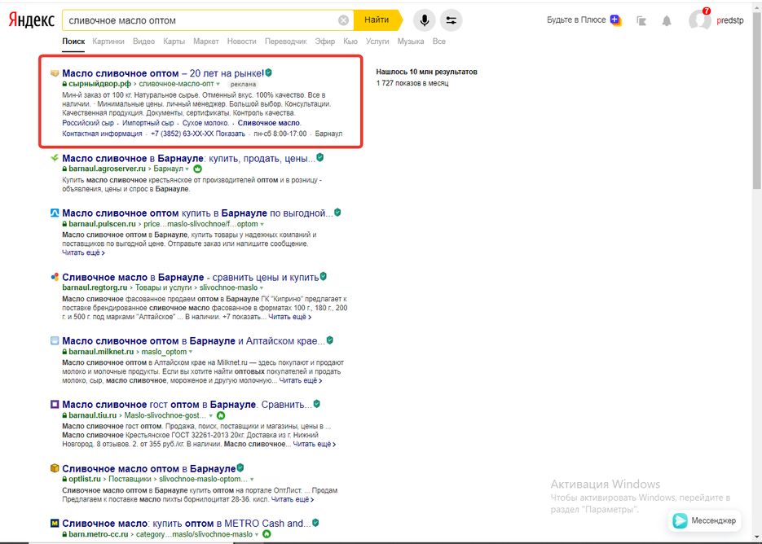762x544 pixels.
Task: Open the Мессенджер chat icon
Action: (680, 520)
